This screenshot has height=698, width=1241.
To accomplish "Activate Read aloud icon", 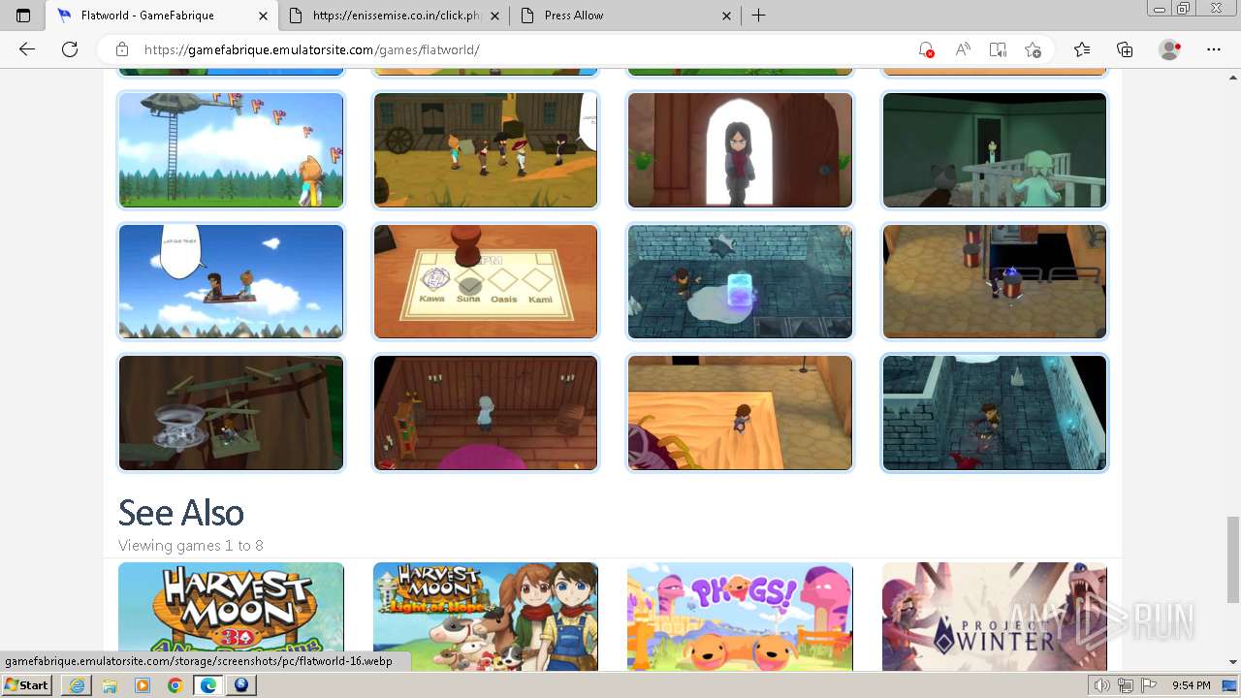I will pyautogui.click(x=963, y=49).
